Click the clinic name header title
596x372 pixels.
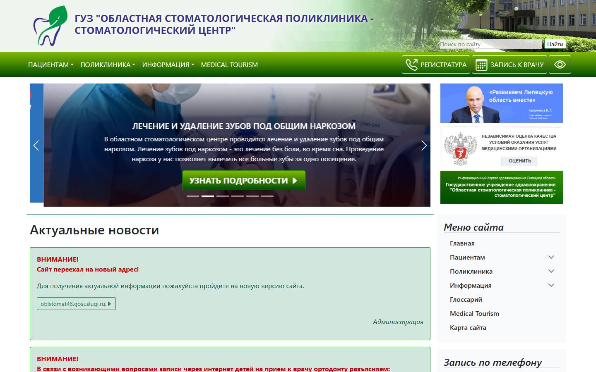click(224, 24)
